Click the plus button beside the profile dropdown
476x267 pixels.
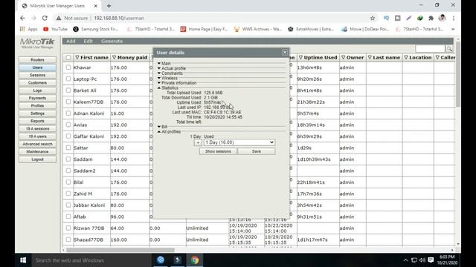[198, 142]
